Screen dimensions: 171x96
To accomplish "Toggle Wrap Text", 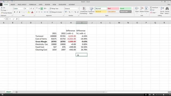I will click(x=54, y=9).
